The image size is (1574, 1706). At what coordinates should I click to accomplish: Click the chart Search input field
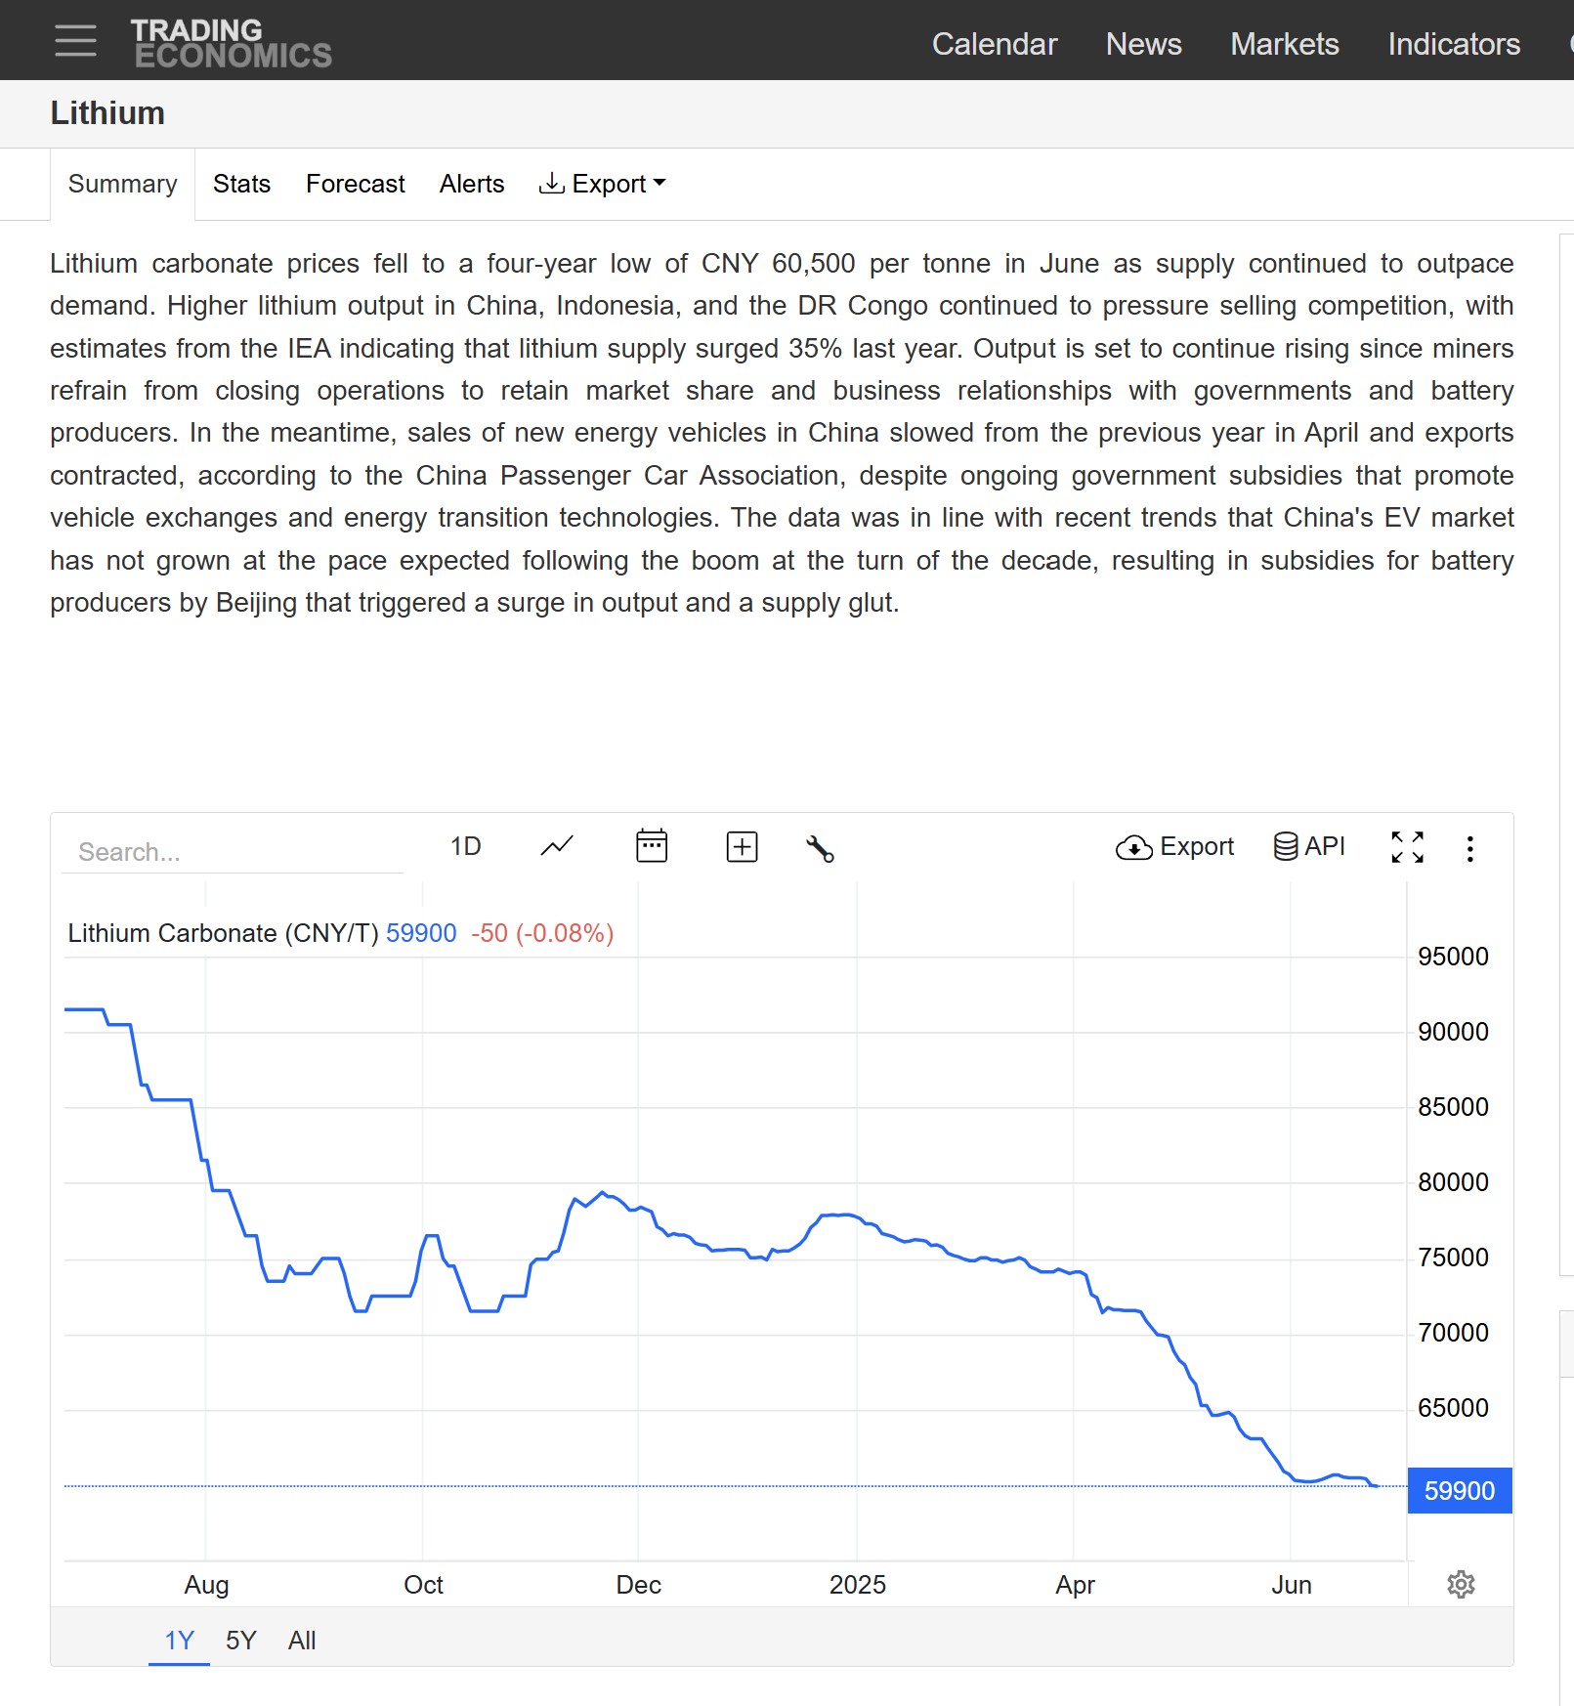(x=233, y=852)
